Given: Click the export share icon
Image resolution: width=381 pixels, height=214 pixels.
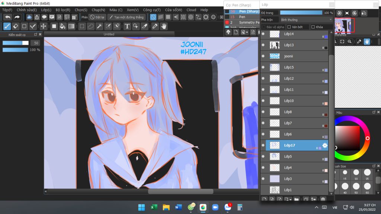Looking at the screenshot, I should coord(37,17).
